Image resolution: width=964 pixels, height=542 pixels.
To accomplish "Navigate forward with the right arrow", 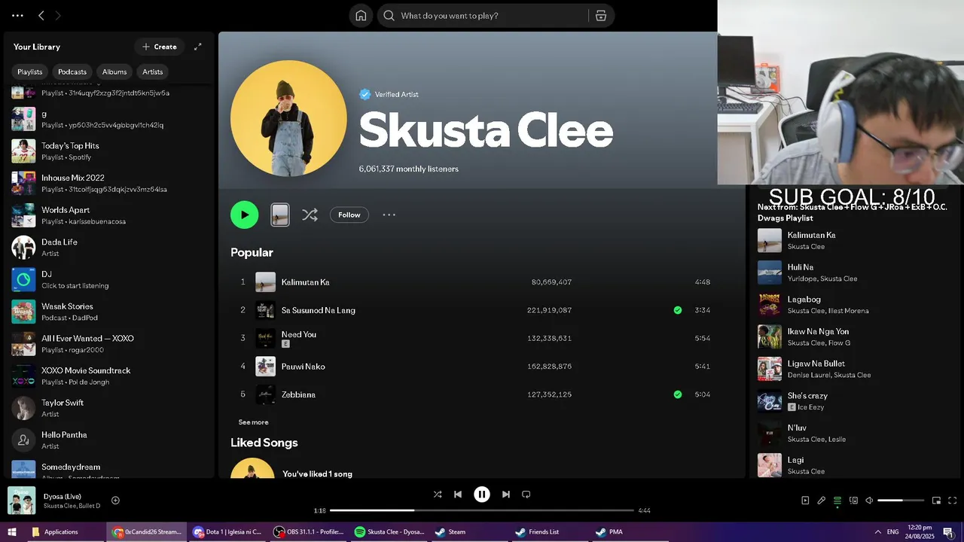I will click(x=58, y=15).
